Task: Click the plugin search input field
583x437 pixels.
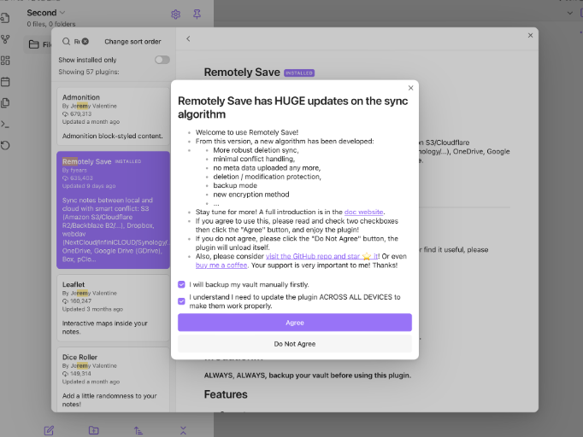Action: click(x=76, y=42)
